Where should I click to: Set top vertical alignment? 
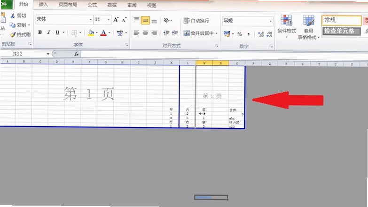coord(137,20)
